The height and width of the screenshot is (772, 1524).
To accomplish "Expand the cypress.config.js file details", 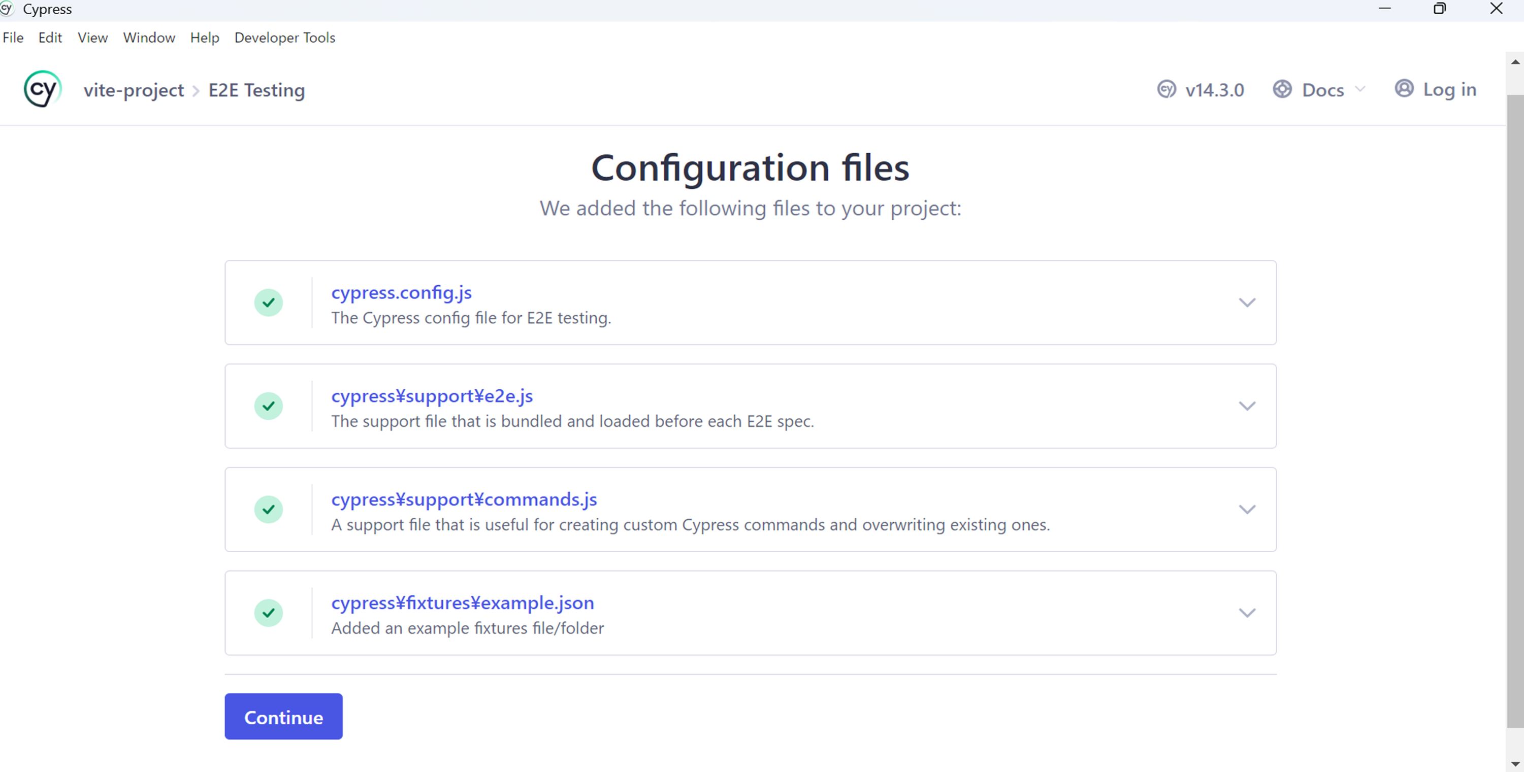I will coord(1247,303).
